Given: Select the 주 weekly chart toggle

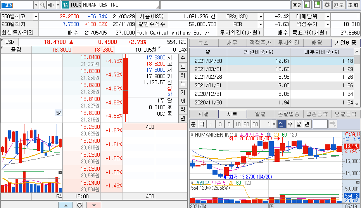Looking at the screenshot, I should pos(290,124).
